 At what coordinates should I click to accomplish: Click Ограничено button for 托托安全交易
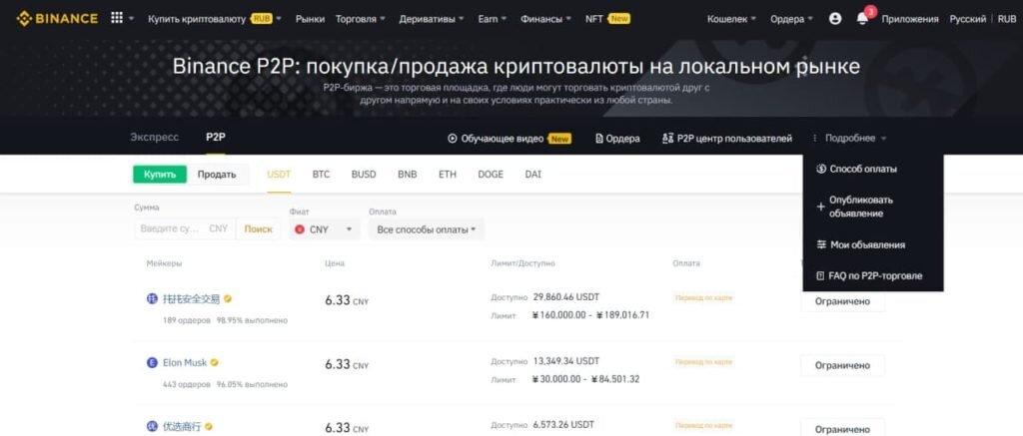(x=842, y=301)
